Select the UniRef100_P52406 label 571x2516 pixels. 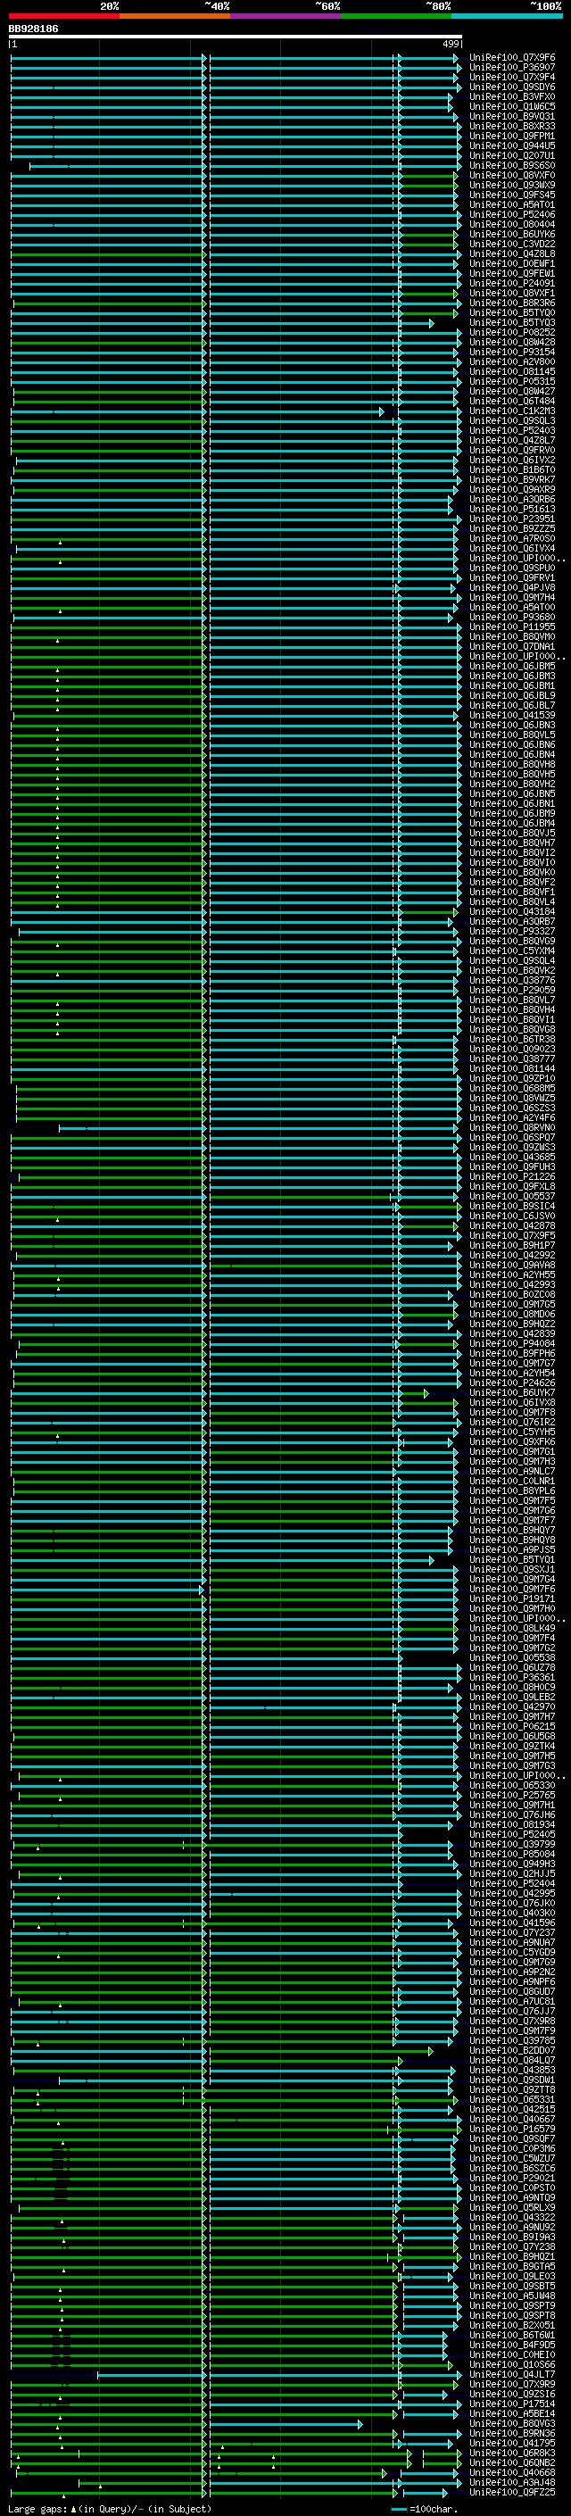[x=512, y=215]
